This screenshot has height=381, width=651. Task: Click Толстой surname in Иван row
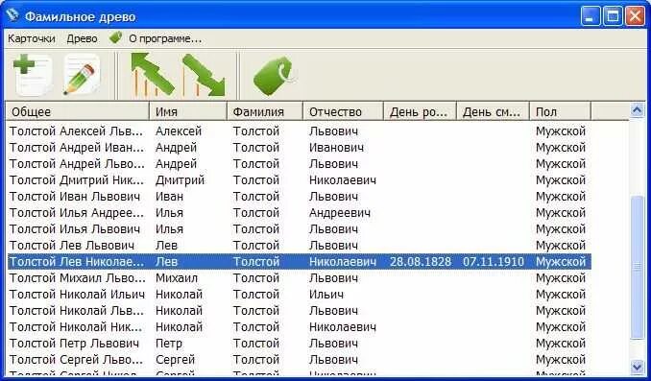click(255, 197)
